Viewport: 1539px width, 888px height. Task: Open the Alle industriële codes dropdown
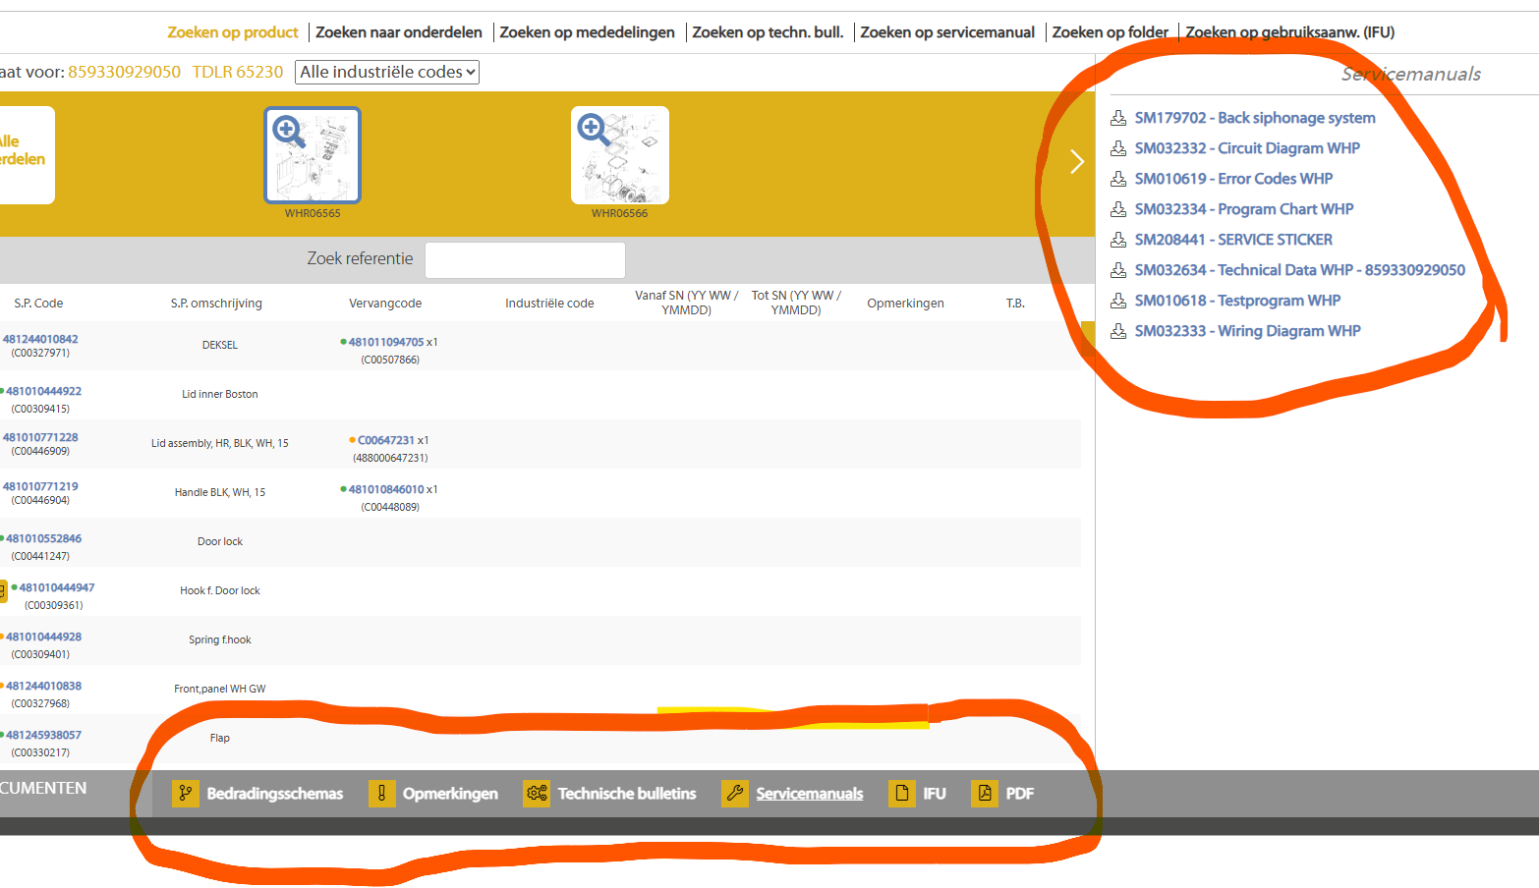pos(387,72)
